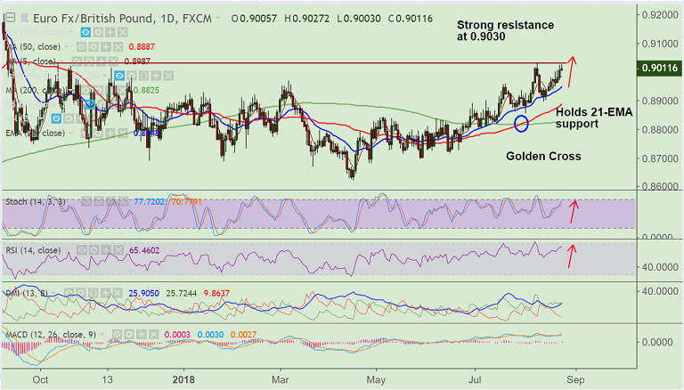Screen dimensions: 684x390
Task: Select the RSI (14, close) legend label
Action: 33,250
